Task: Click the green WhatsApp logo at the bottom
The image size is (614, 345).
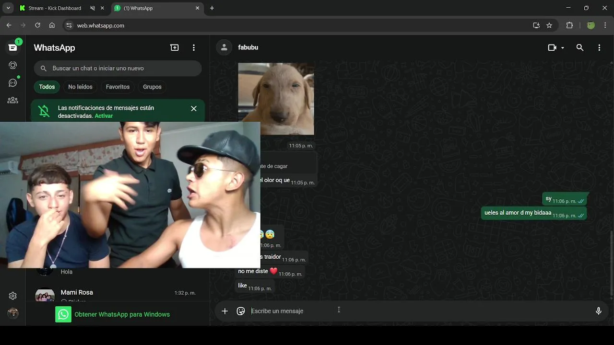Action: (63, 314)
